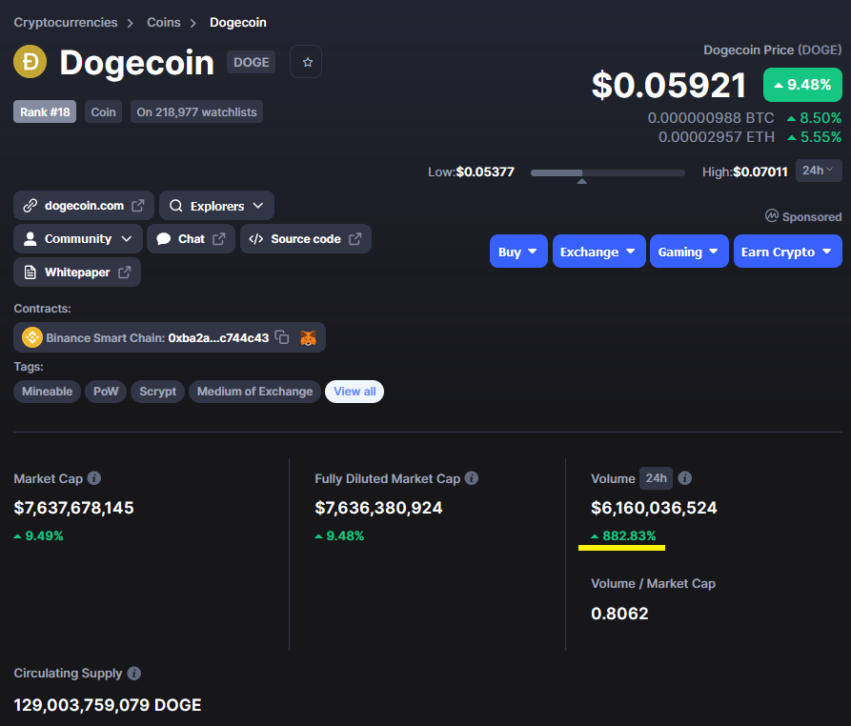Screen dimensions: 851x726
Task: Open dogecoin.com website link
Action: click(x=84, y=206)
